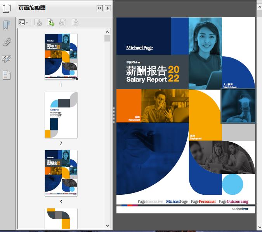Click PagePersonnel logo at page bottom
Image resolution: width=262 pixels, height=232 pixels.
pos(203,201)
